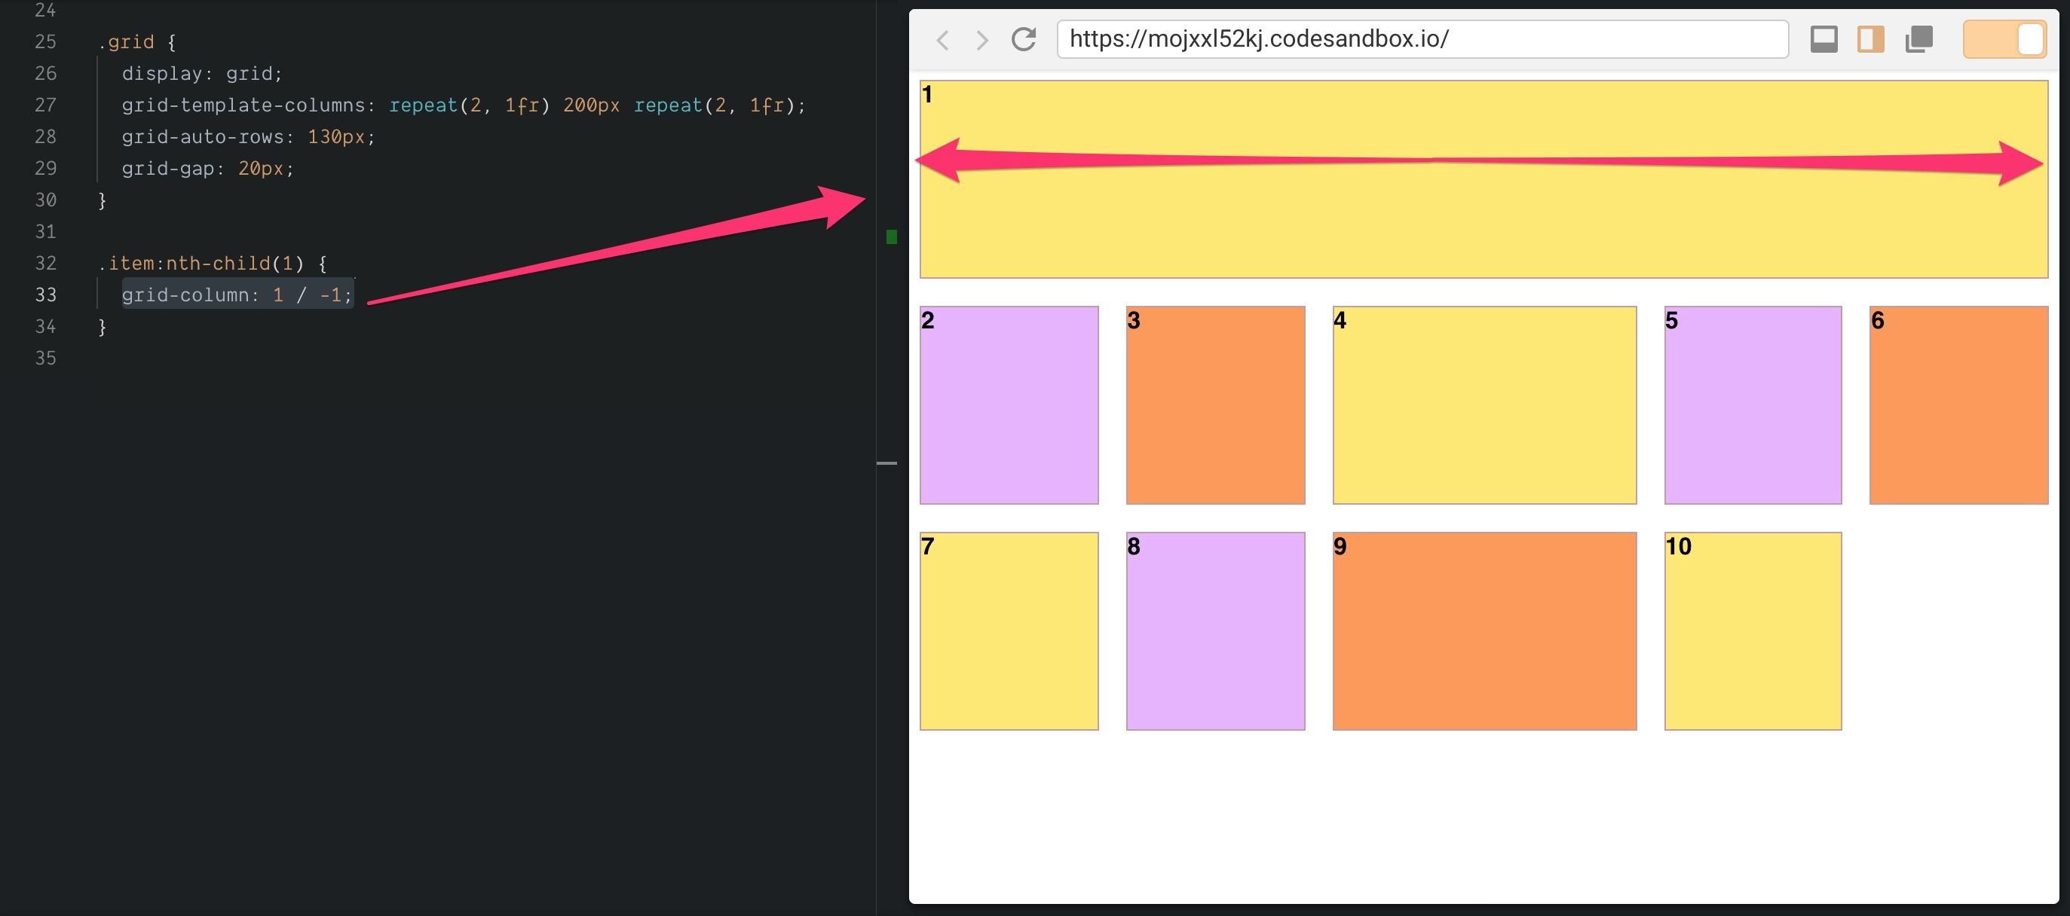The image size is (2070, 916).
Task: Refresh the sandbox preview
Action: pyautogui.click(x=1023, y=39)
